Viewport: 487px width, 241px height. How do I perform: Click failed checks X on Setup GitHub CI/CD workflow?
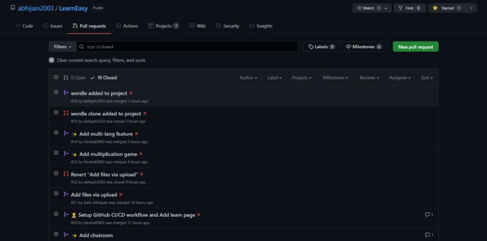coord(199,214)
